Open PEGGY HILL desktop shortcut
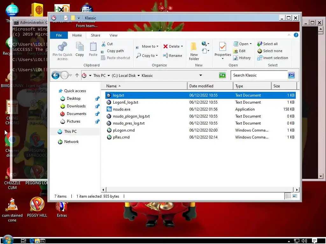 (x=37, y=207)
